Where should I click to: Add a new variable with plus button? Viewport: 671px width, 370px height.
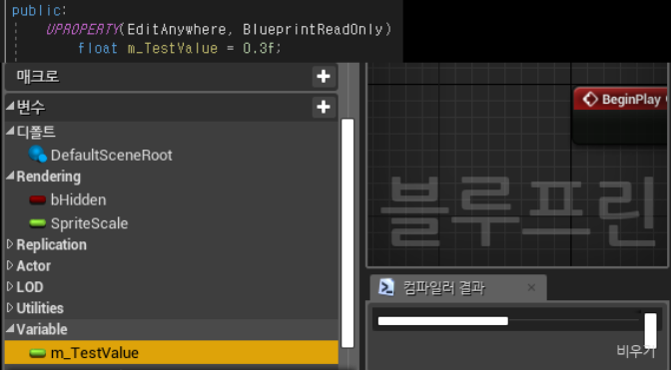(324, 107)
